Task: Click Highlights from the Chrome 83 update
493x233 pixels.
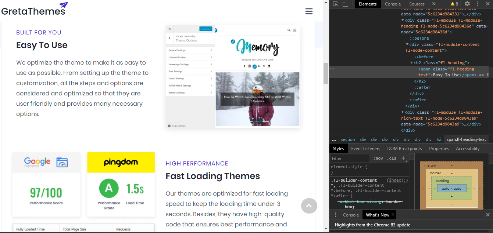Action: coord(372,225)
